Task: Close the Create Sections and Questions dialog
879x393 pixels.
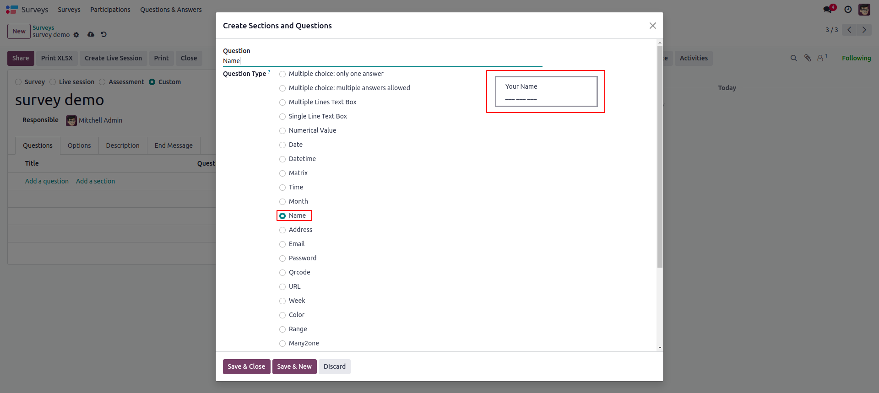Action: [x=652, y=26]
